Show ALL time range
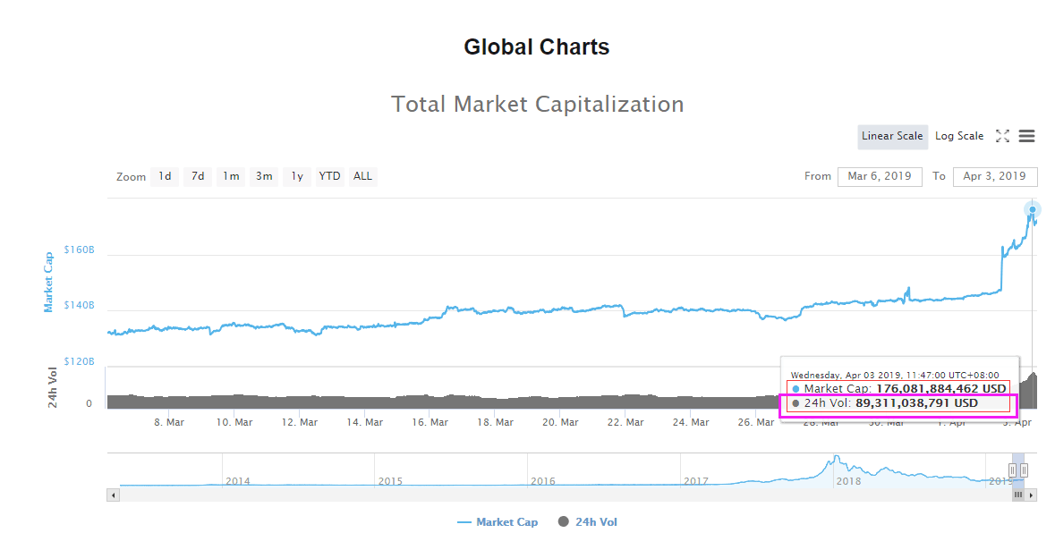 pyautogui.click(x=362, y=176)
